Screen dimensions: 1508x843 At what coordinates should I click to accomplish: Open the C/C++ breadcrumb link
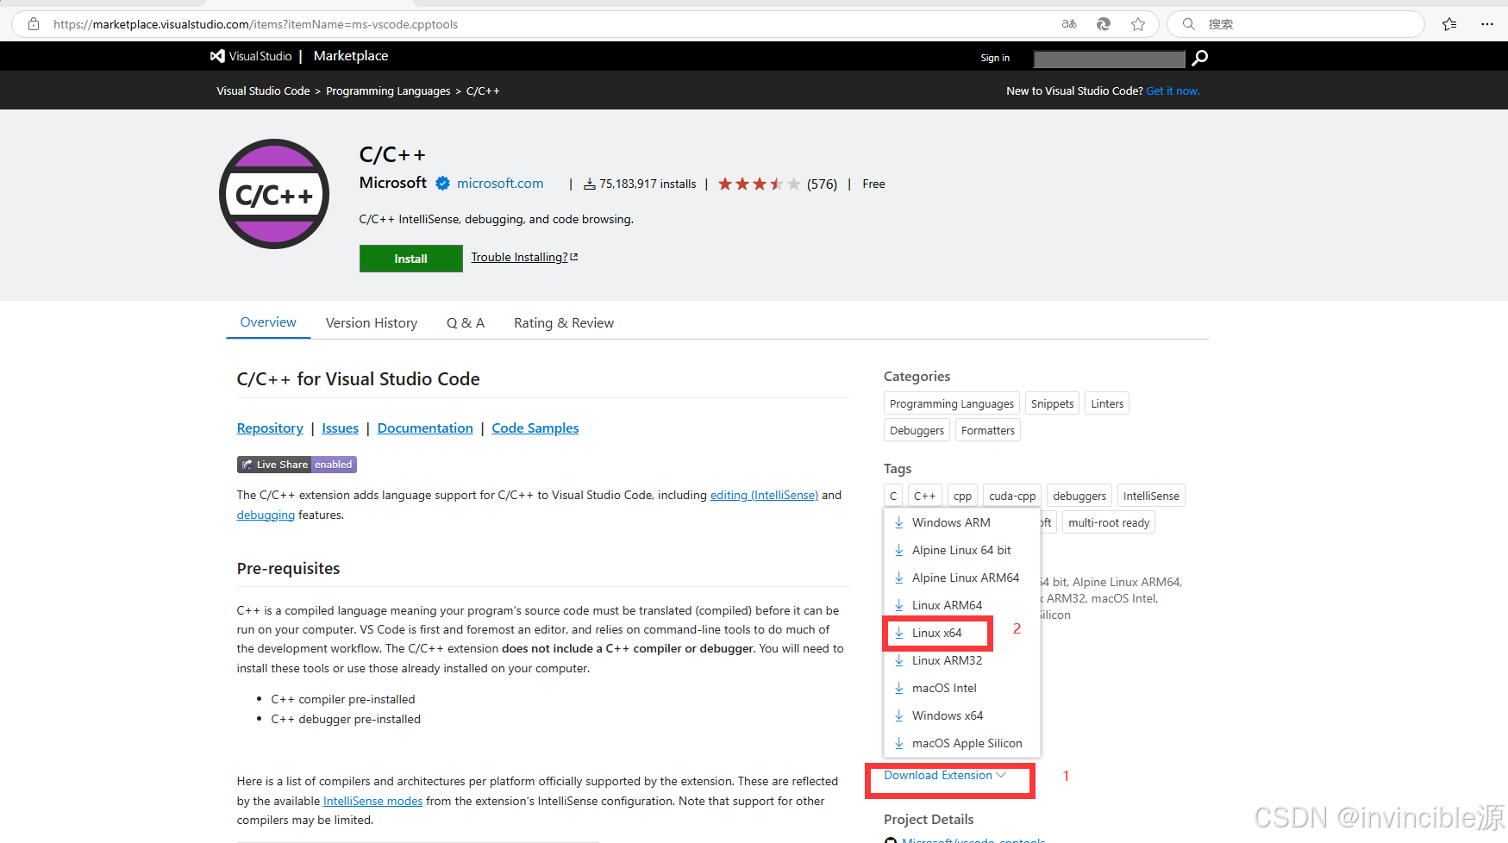click(x=483, y=91)
